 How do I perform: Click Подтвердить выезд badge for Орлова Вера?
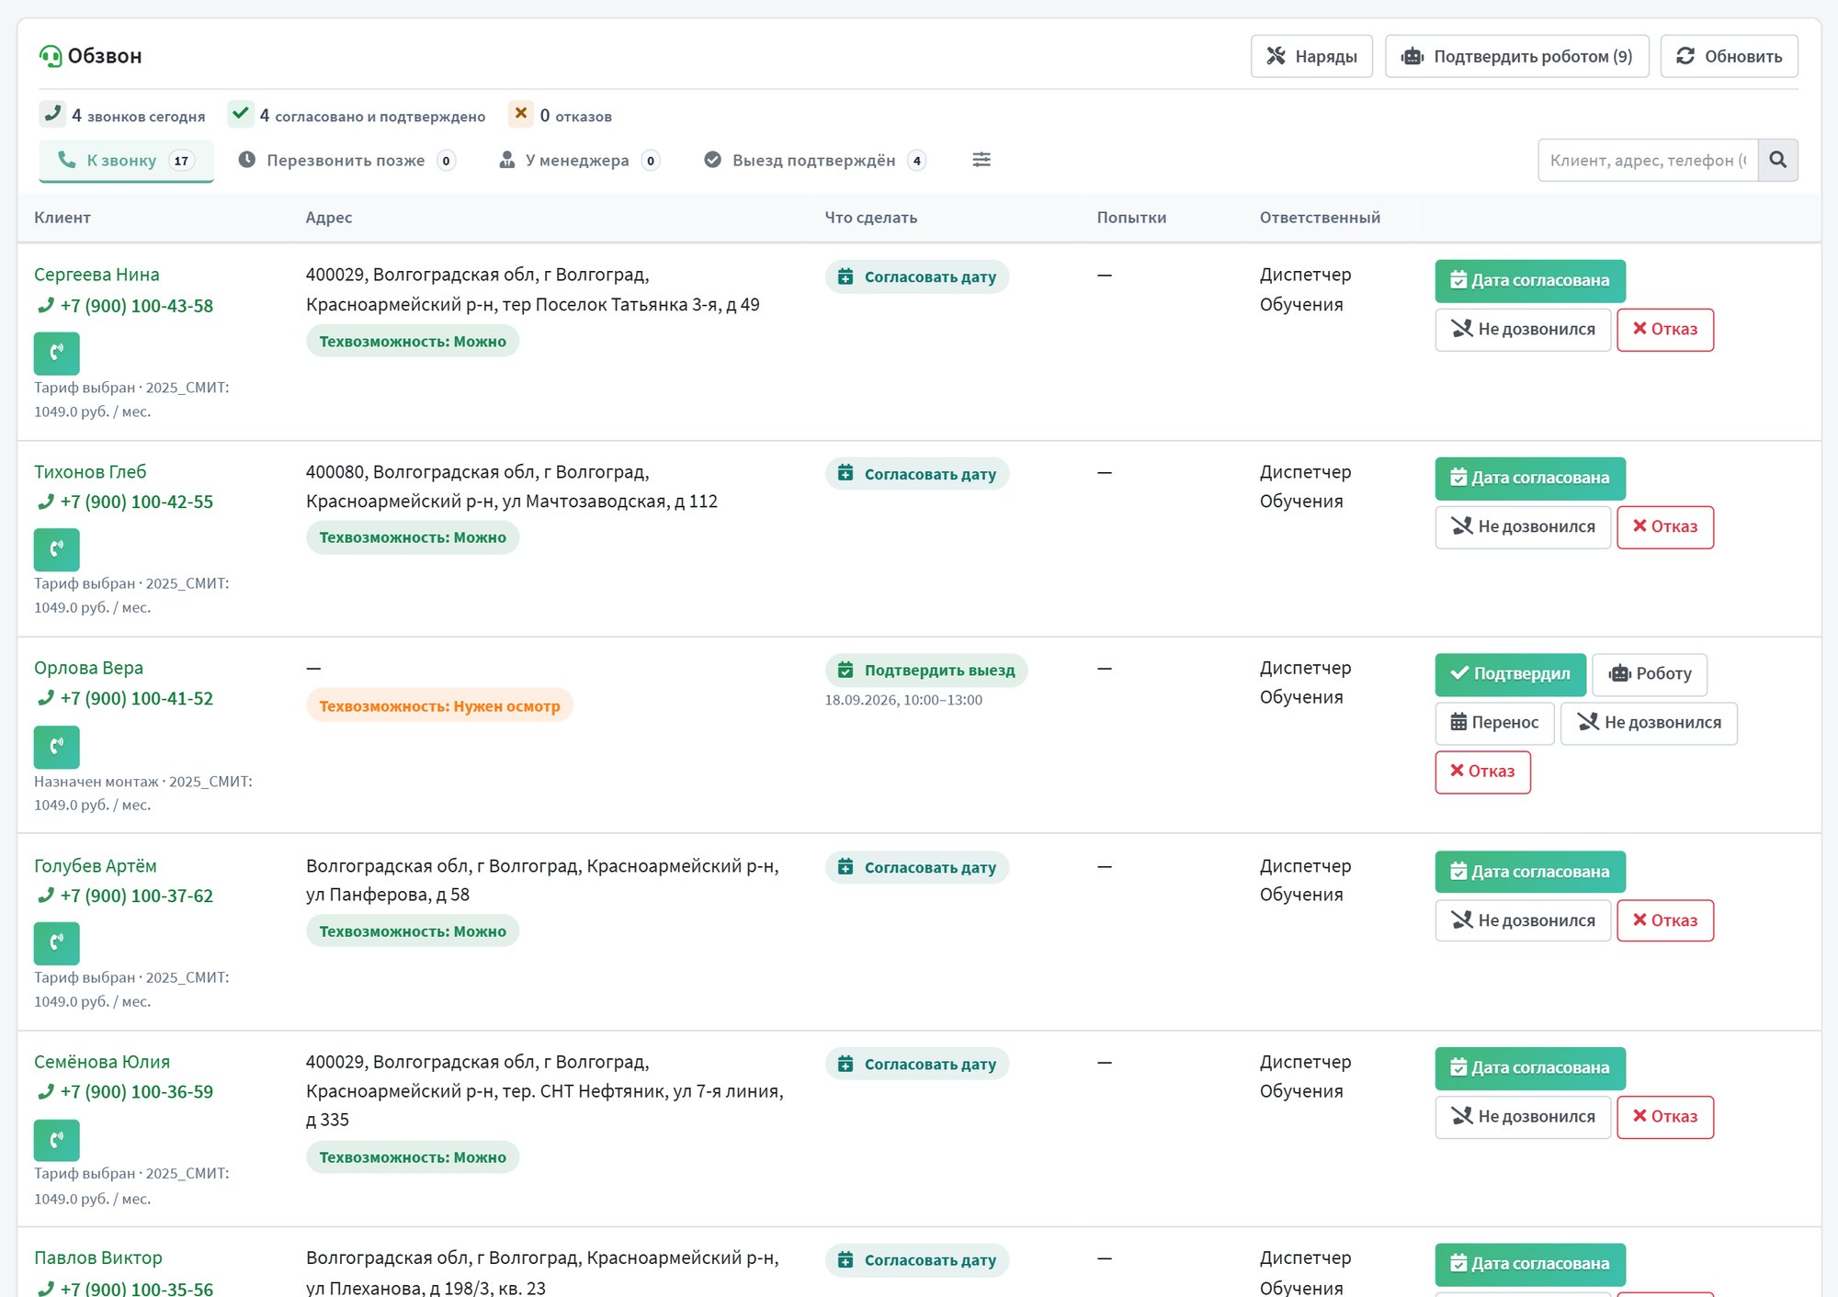(x=926, y=671)
